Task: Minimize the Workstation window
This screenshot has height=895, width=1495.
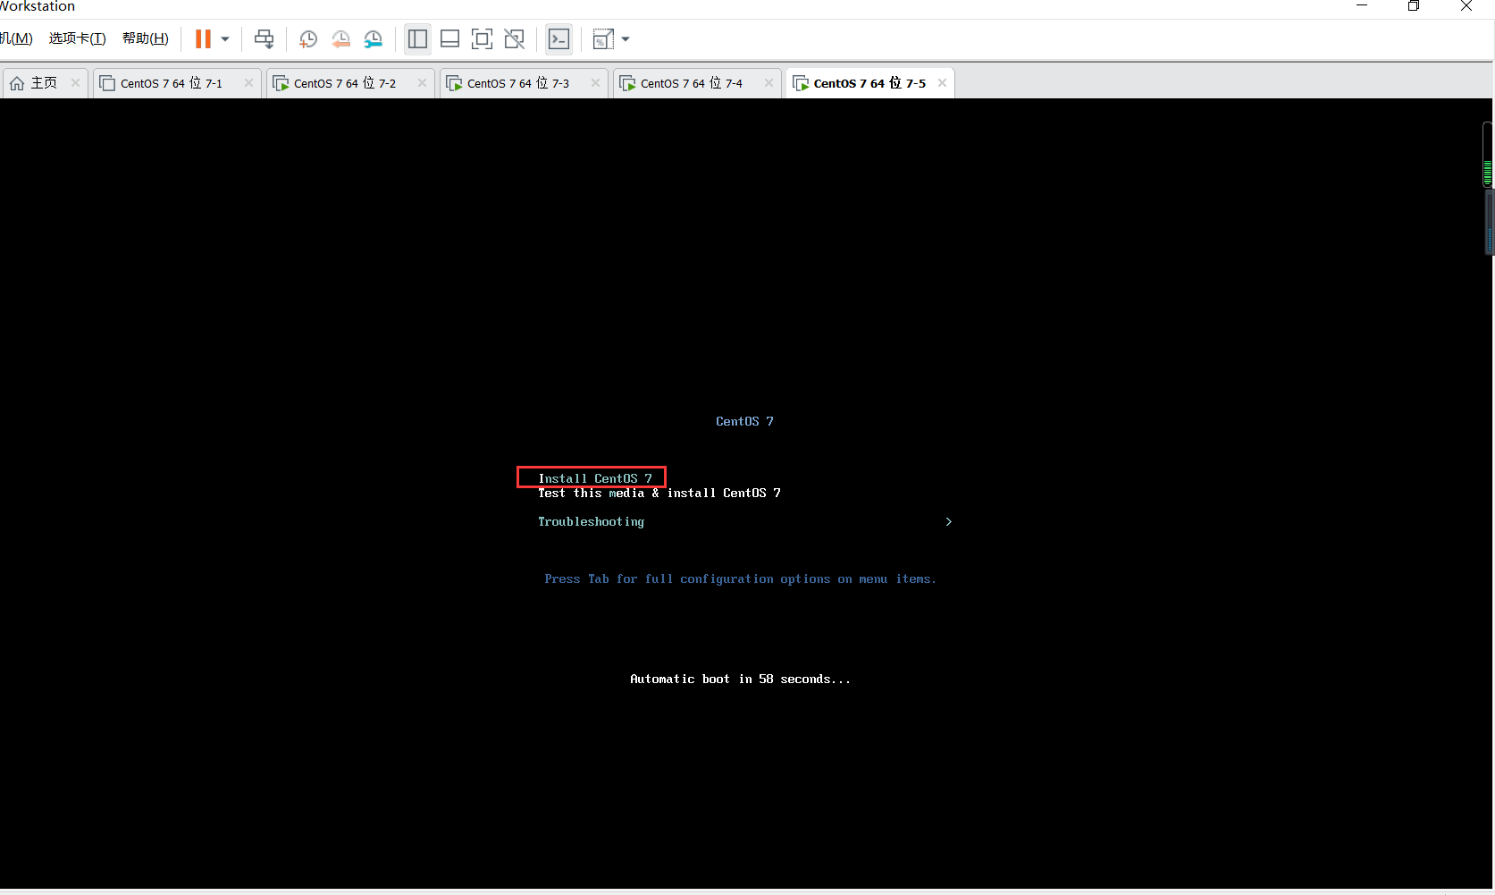Action: 1362,6
